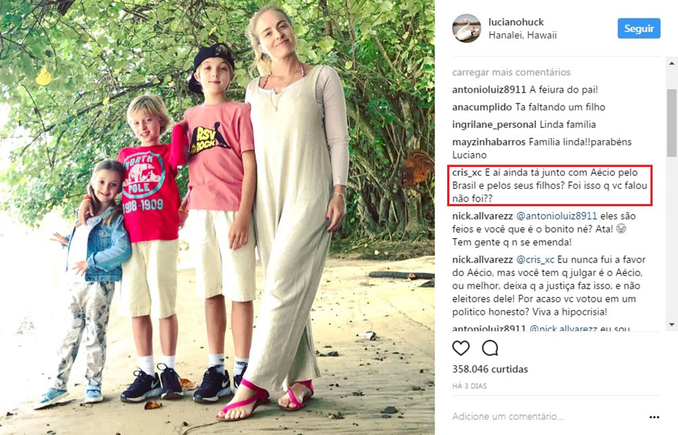The image size is (678, 435).
Task: Open lucianohuck's profile picture
Action: 467,28
